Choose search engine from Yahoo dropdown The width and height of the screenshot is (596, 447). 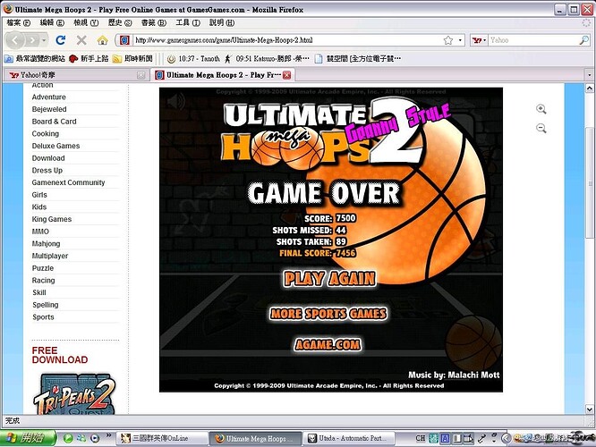pyautogui.click(x=479, y=40)
